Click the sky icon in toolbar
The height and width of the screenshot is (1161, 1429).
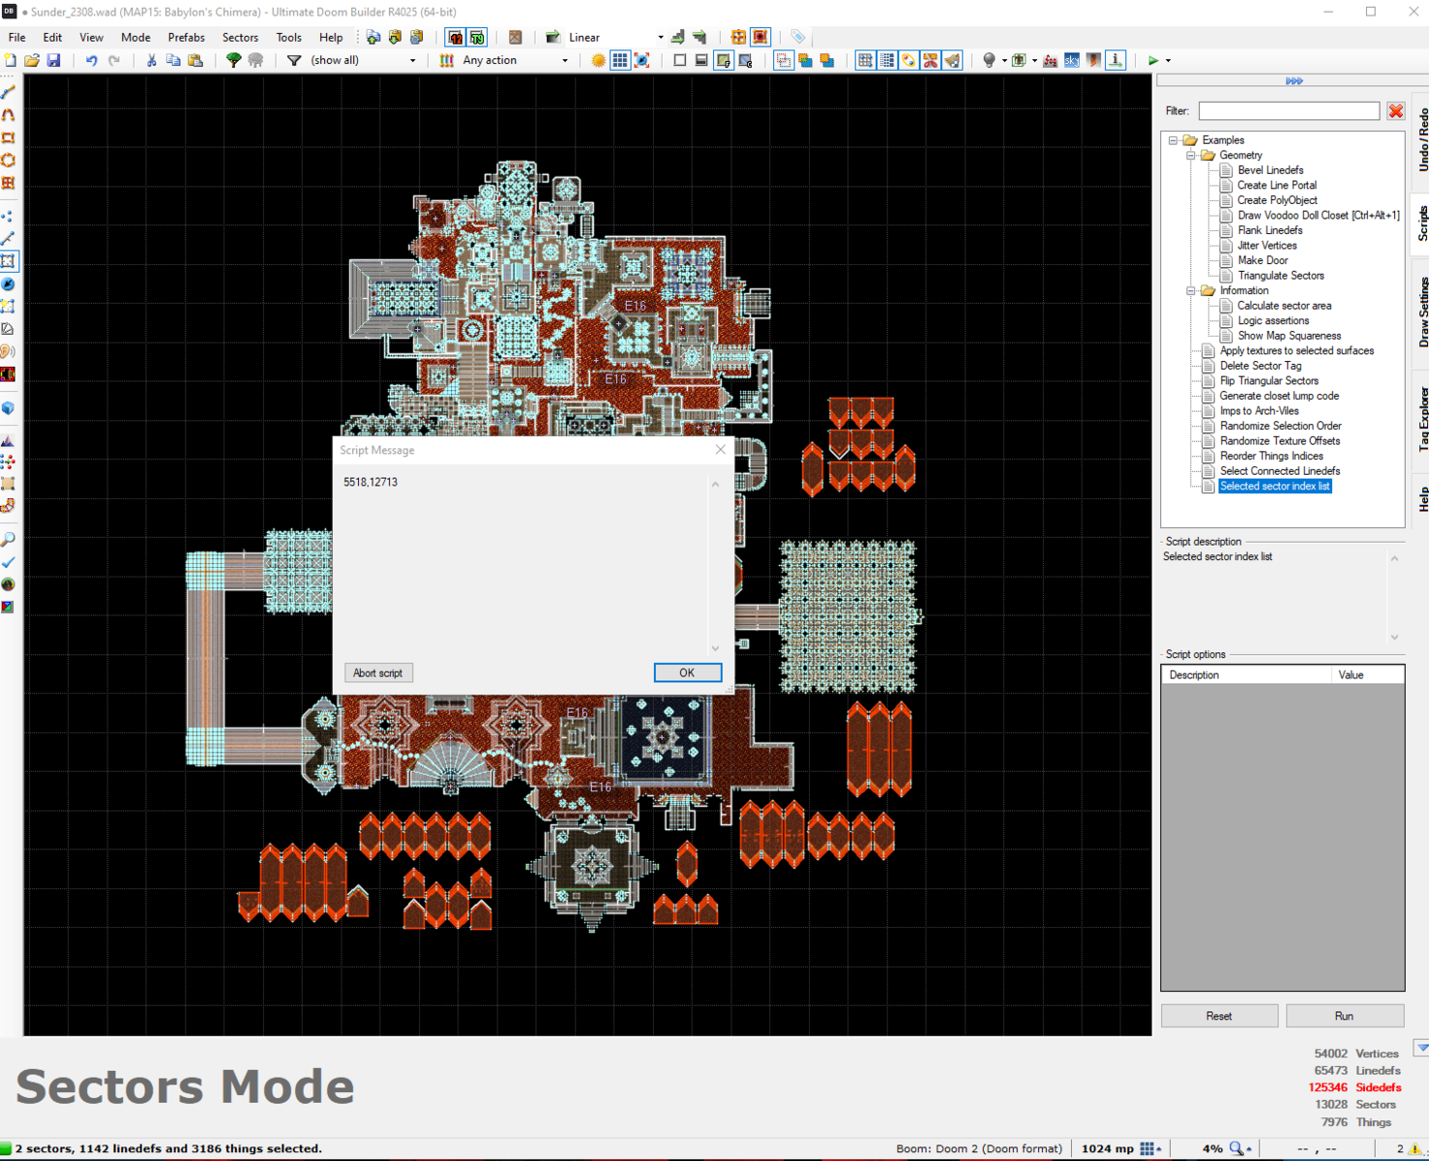pyautogui.click(x=1072, y=60)
